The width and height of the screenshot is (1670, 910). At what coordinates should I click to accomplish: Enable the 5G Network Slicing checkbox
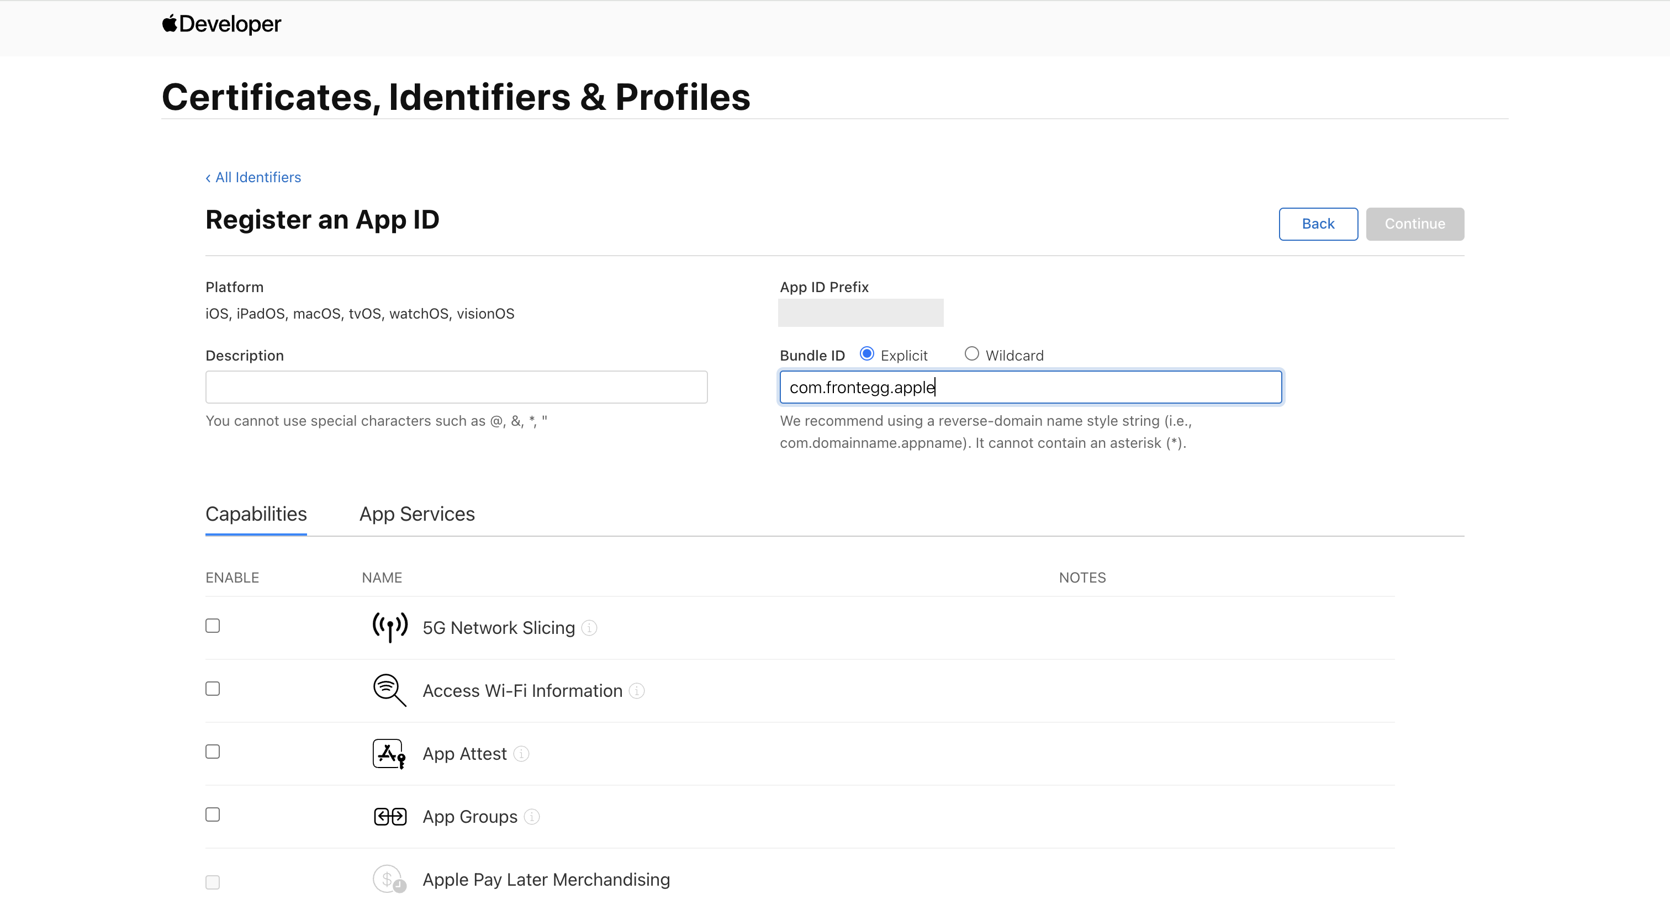click(213, 626)
